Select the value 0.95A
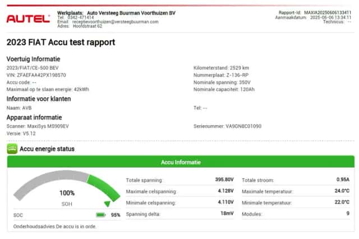Viewport: 359px width, 239px height. point(343,180)
